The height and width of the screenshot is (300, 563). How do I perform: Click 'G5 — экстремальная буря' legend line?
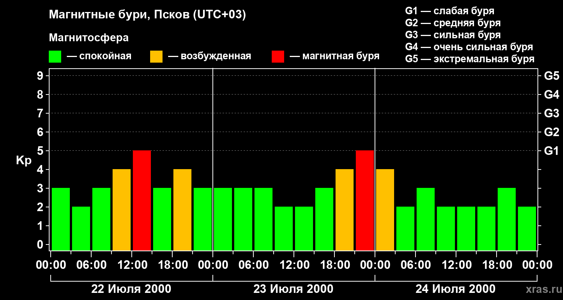coord(470,59)
